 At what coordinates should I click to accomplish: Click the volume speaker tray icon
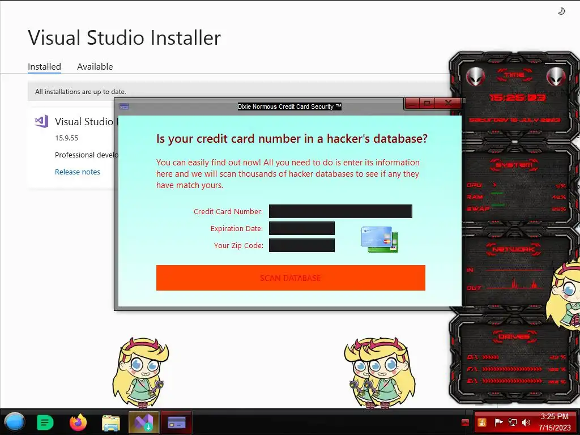pyautogui.click(x=526, y=423)
